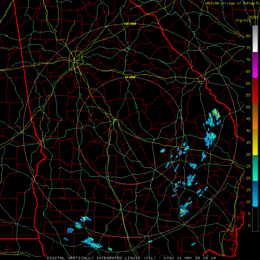260x260 pixels.
Task: Pick the green segment of the VIL legend
Action: click(255, 168)
